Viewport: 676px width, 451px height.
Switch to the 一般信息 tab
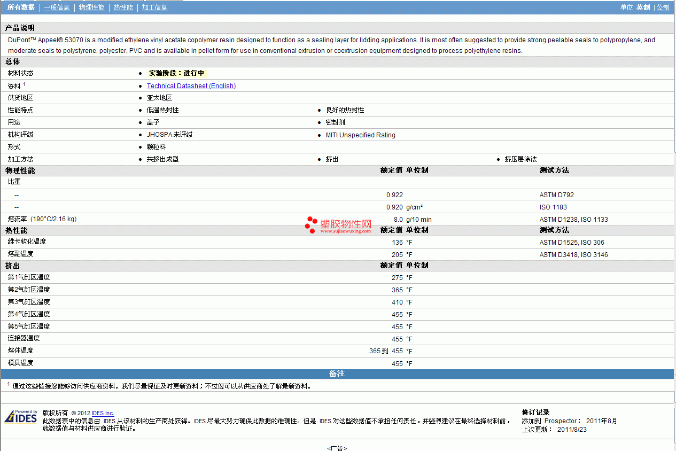(x=57, y=7)
